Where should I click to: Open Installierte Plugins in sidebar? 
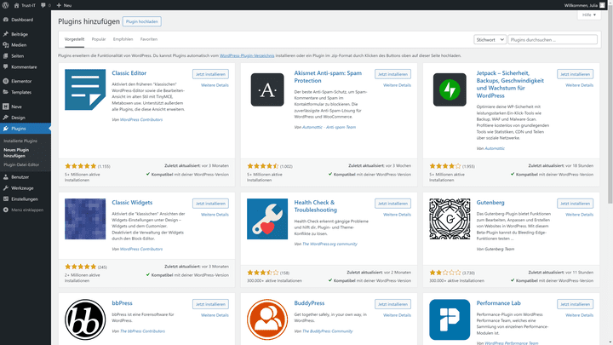[20, 141]
